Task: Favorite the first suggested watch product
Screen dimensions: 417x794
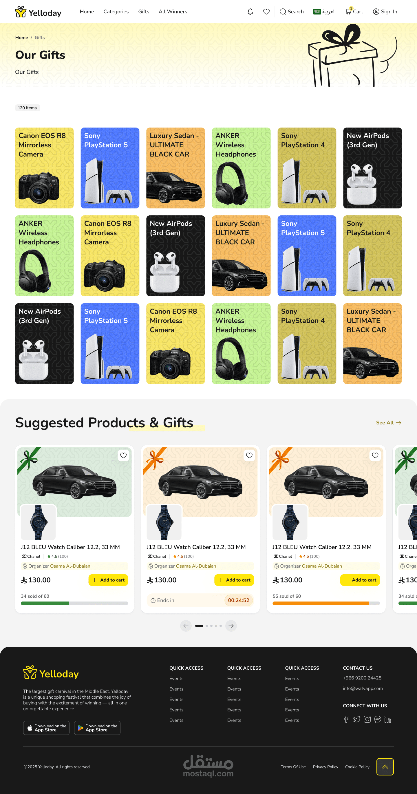Action: point(123,455)
